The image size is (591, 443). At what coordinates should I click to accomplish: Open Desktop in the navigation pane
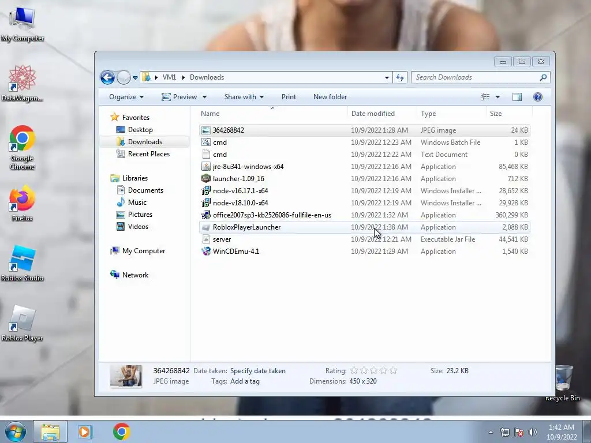coord(140,130)
